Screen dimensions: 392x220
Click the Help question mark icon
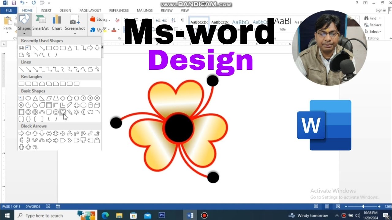point(357,3)
